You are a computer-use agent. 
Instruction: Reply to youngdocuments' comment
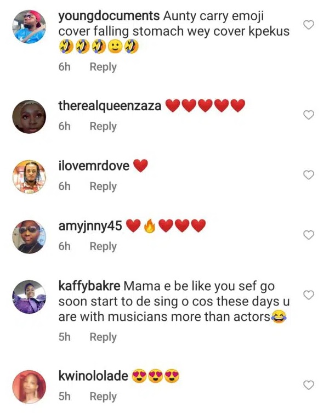[x=103, y=67]
